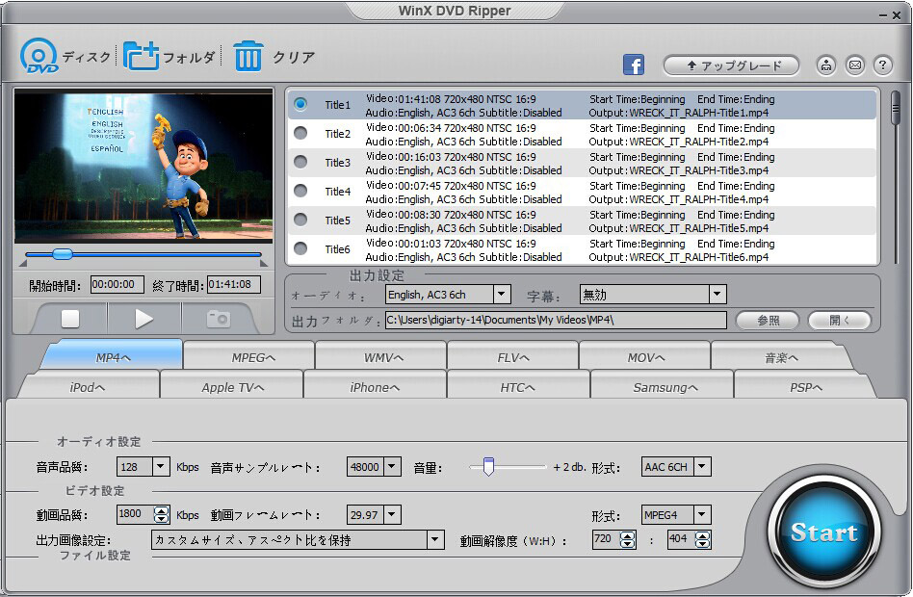Viewport: 913px width, 597px height.
Task: Open the help question mark icon
Action: 883,65
